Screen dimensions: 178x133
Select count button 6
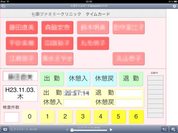pyautogui.click(x=136, y=116)
